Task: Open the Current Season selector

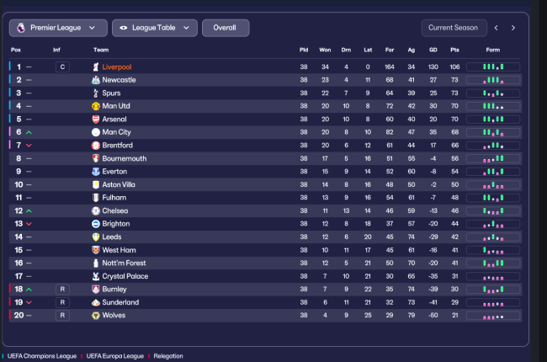Action: 454,28
